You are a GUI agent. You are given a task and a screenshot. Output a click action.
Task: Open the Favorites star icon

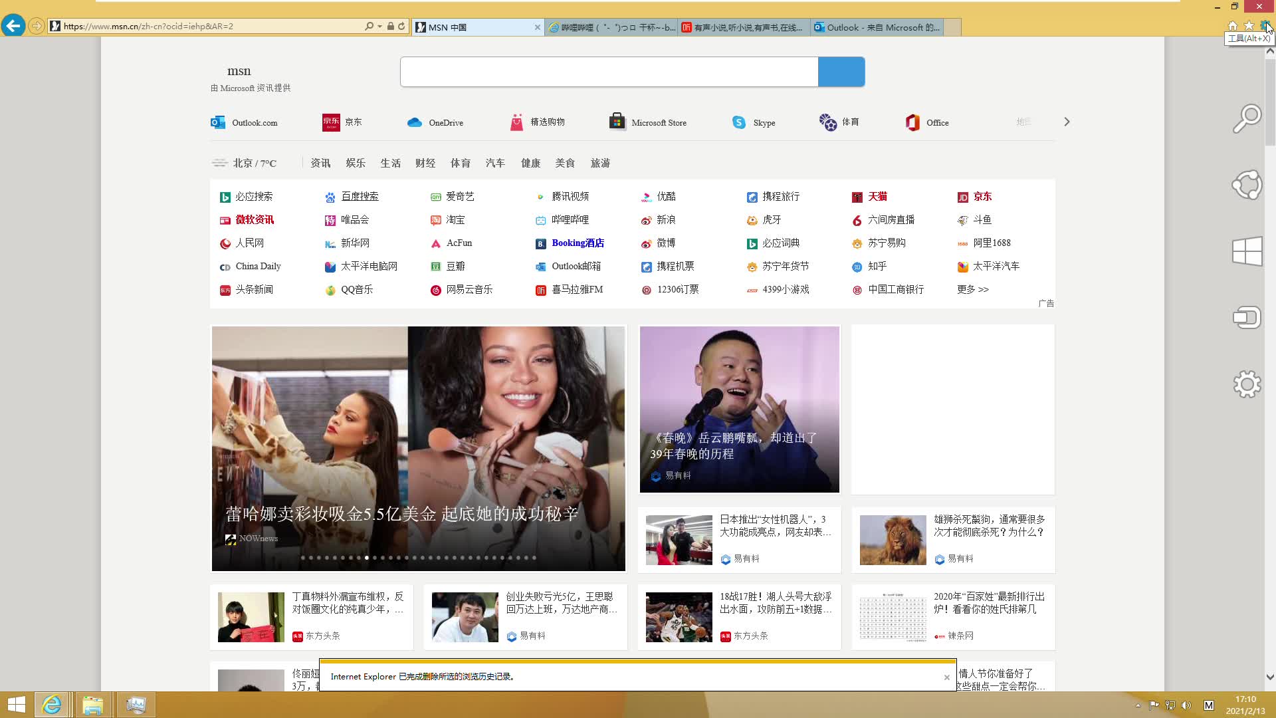(1249, 25)
